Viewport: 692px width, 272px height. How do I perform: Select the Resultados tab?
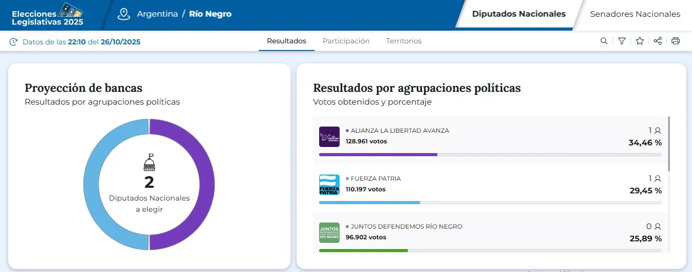pos(286,41)
